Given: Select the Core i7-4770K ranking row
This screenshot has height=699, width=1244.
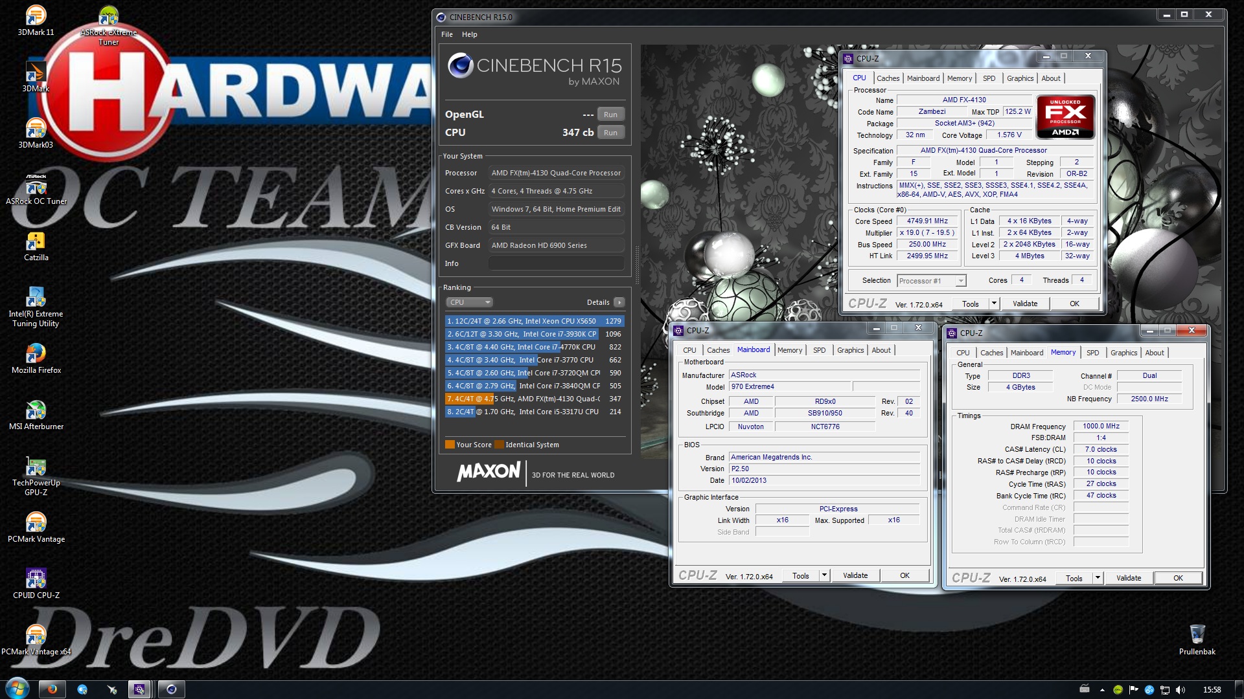Looking at the screenshot, I should pyautogui.click(x=535, y=347).
